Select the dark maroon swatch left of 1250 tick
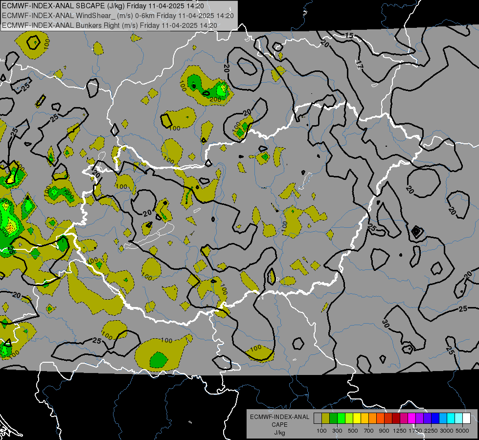Viewport: 479px width, 440px height. click(396, 418)
